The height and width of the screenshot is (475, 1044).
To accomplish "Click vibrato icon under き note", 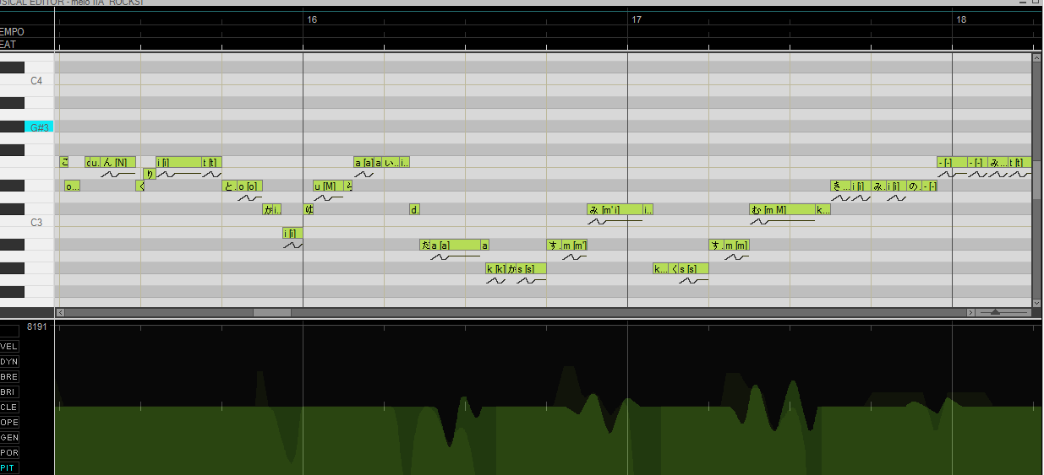I will click(x=840, y=197).
